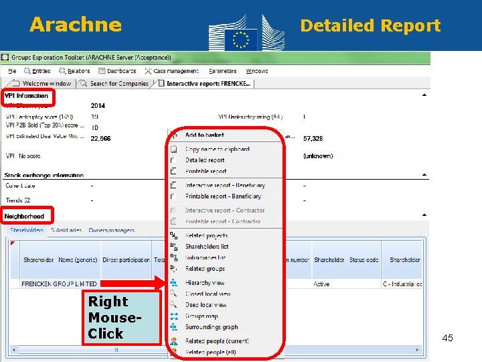Choose Shareholders list entry
This screenshot has height=362, width=482.
(x=207, y=247)
